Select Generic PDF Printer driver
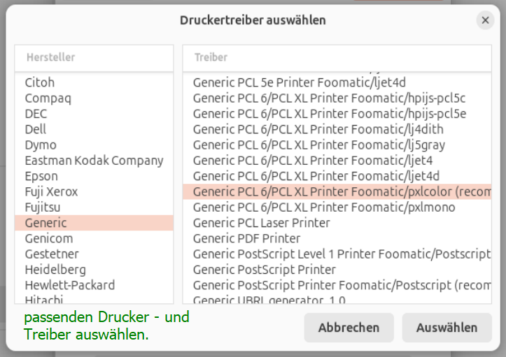Screen dimensions: 506x357 coord(246,238)
